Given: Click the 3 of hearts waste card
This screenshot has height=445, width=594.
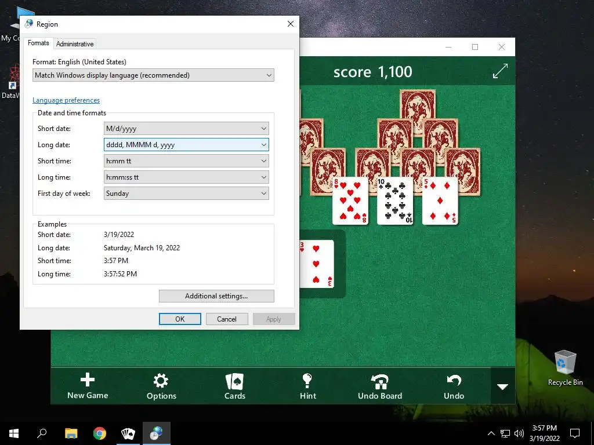Looking at the screenshot, I should coord(317,264).
